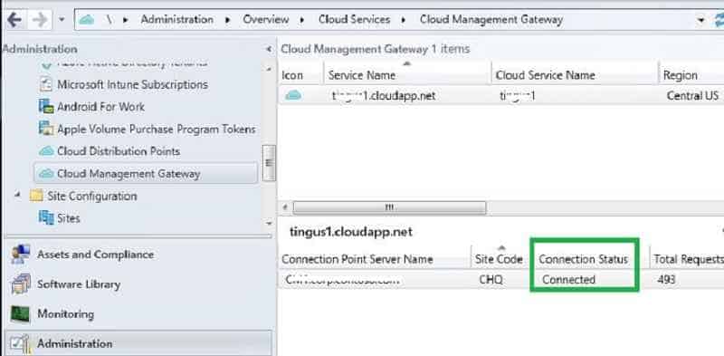Expand the arrow after Cloud Services breadcrumb

404,20
